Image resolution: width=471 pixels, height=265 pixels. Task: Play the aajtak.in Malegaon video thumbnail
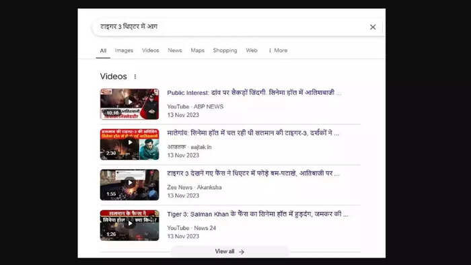pyautogui.click(x=129, y=145)
